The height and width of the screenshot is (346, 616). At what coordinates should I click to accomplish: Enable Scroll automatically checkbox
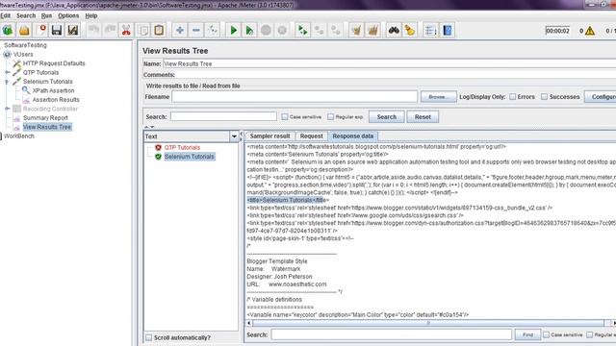pos(149,337)
